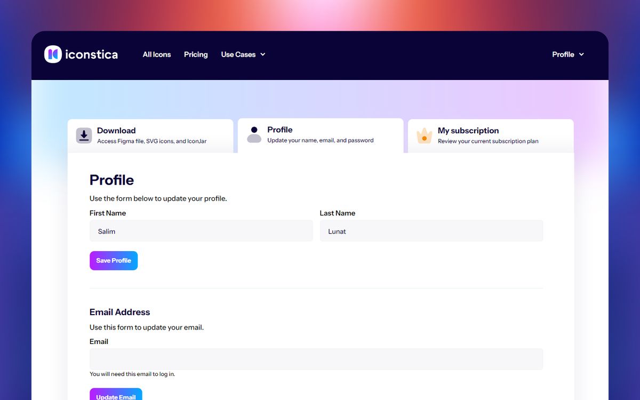This screenshot has width=640, height=400.
Task: Click "Update your name, email, and password"
Action: pos(321,140)
